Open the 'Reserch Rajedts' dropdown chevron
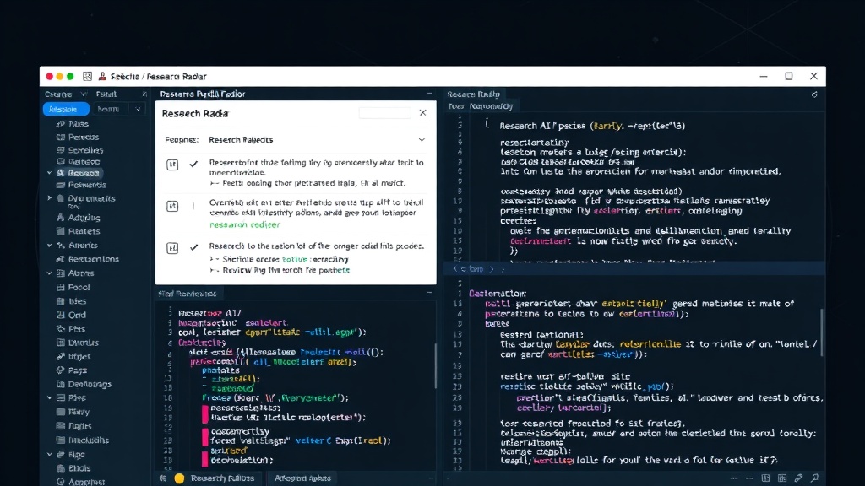Image resolution: width=865 pixels, height=486 pixels. point(422,140)
